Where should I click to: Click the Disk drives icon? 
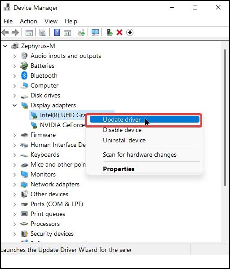tap(24, 97)
